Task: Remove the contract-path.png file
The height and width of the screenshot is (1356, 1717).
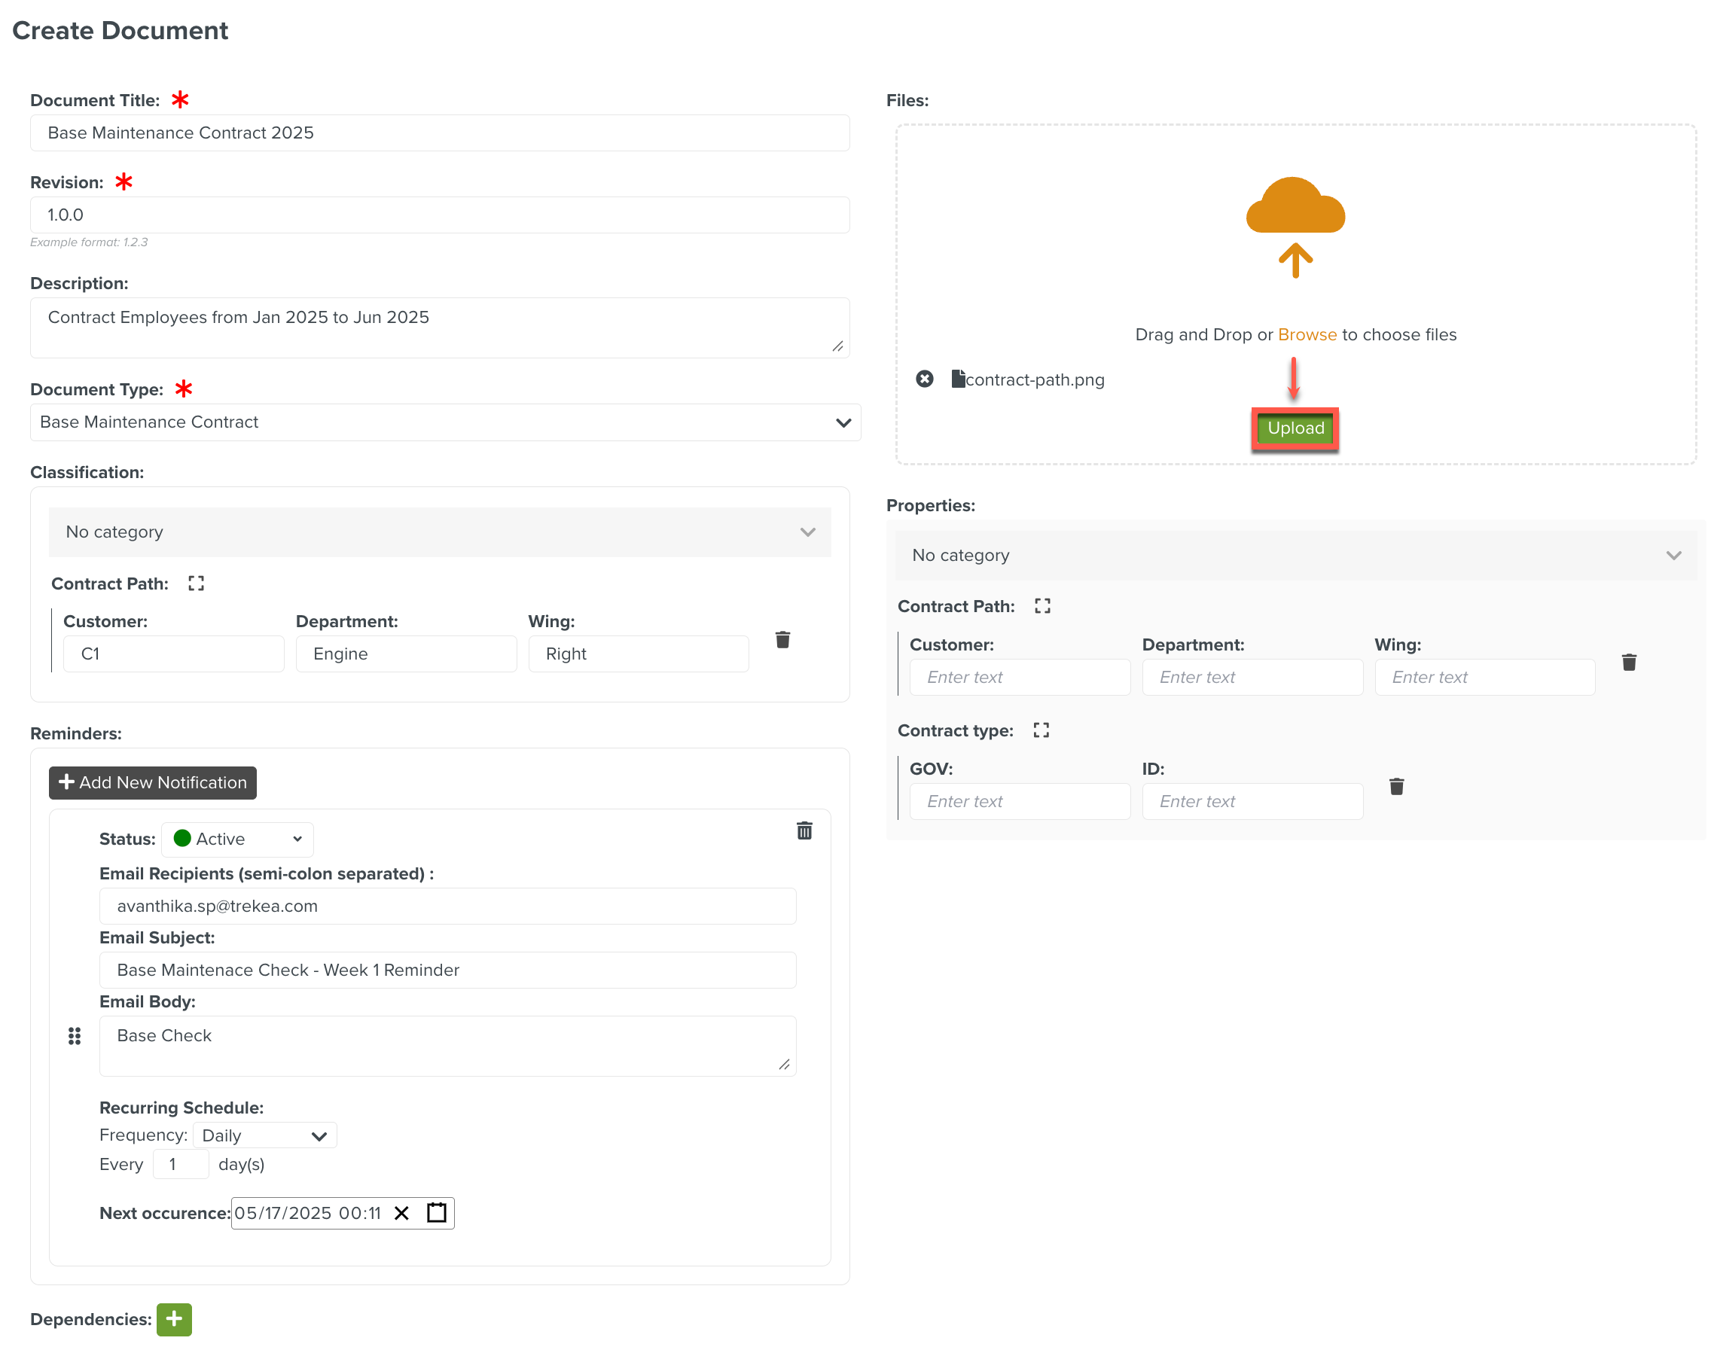Action: [923, 379]
